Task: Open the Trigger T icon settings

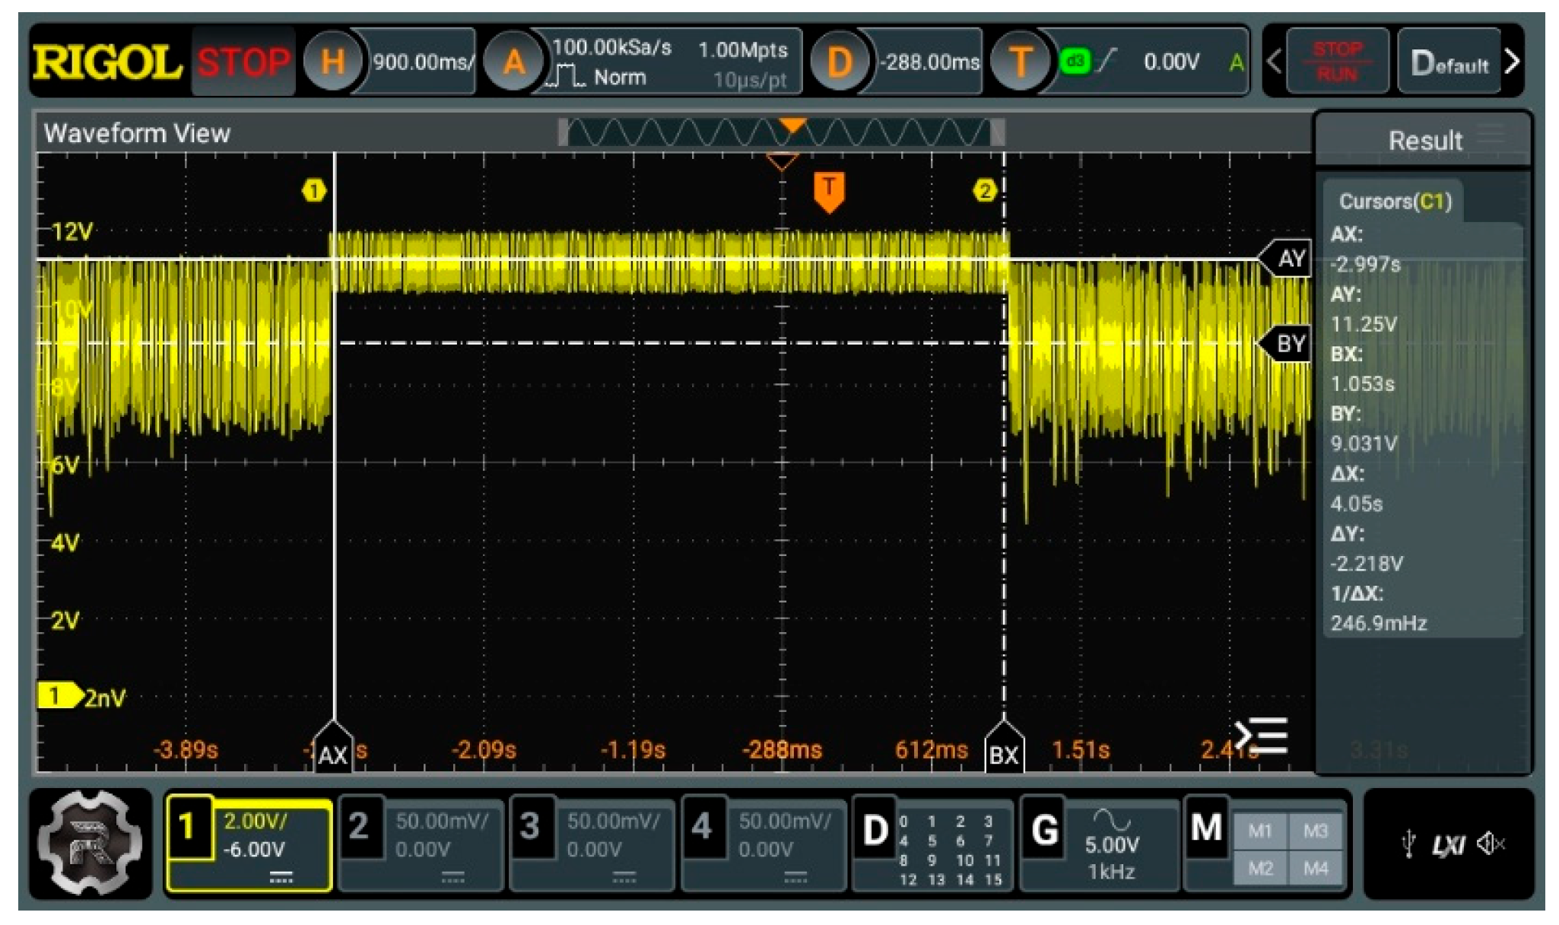Action: [x=1020, y=62]
